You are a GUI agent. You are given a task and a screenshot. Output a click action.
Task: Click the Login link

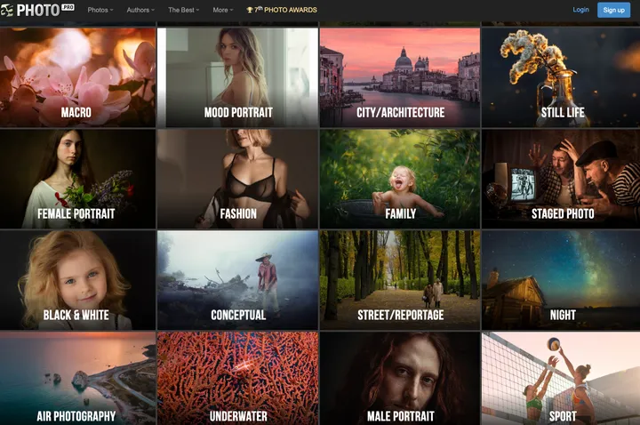click(x=580, y=10)
